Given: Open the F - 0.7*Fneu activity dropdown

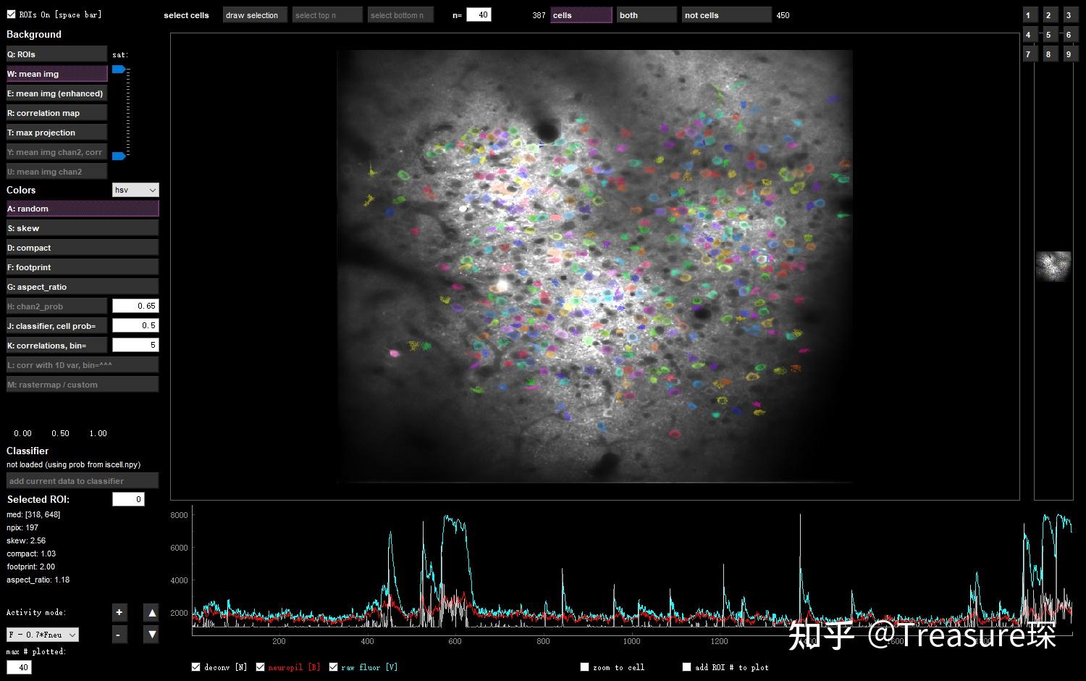Looking at the screenshot, I should coord(43,635).
